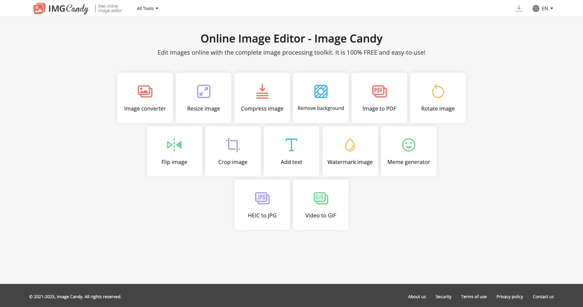Screen dimensions: 583x307
Task: Select the Rotate image circular arrow icon
Action: pyautogui.click(x=438, y=91)
